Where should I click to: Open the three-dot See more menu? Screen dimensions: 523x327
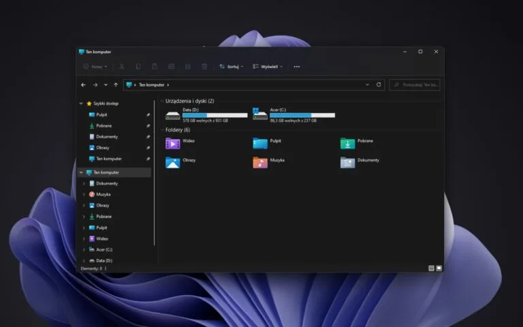296,67
